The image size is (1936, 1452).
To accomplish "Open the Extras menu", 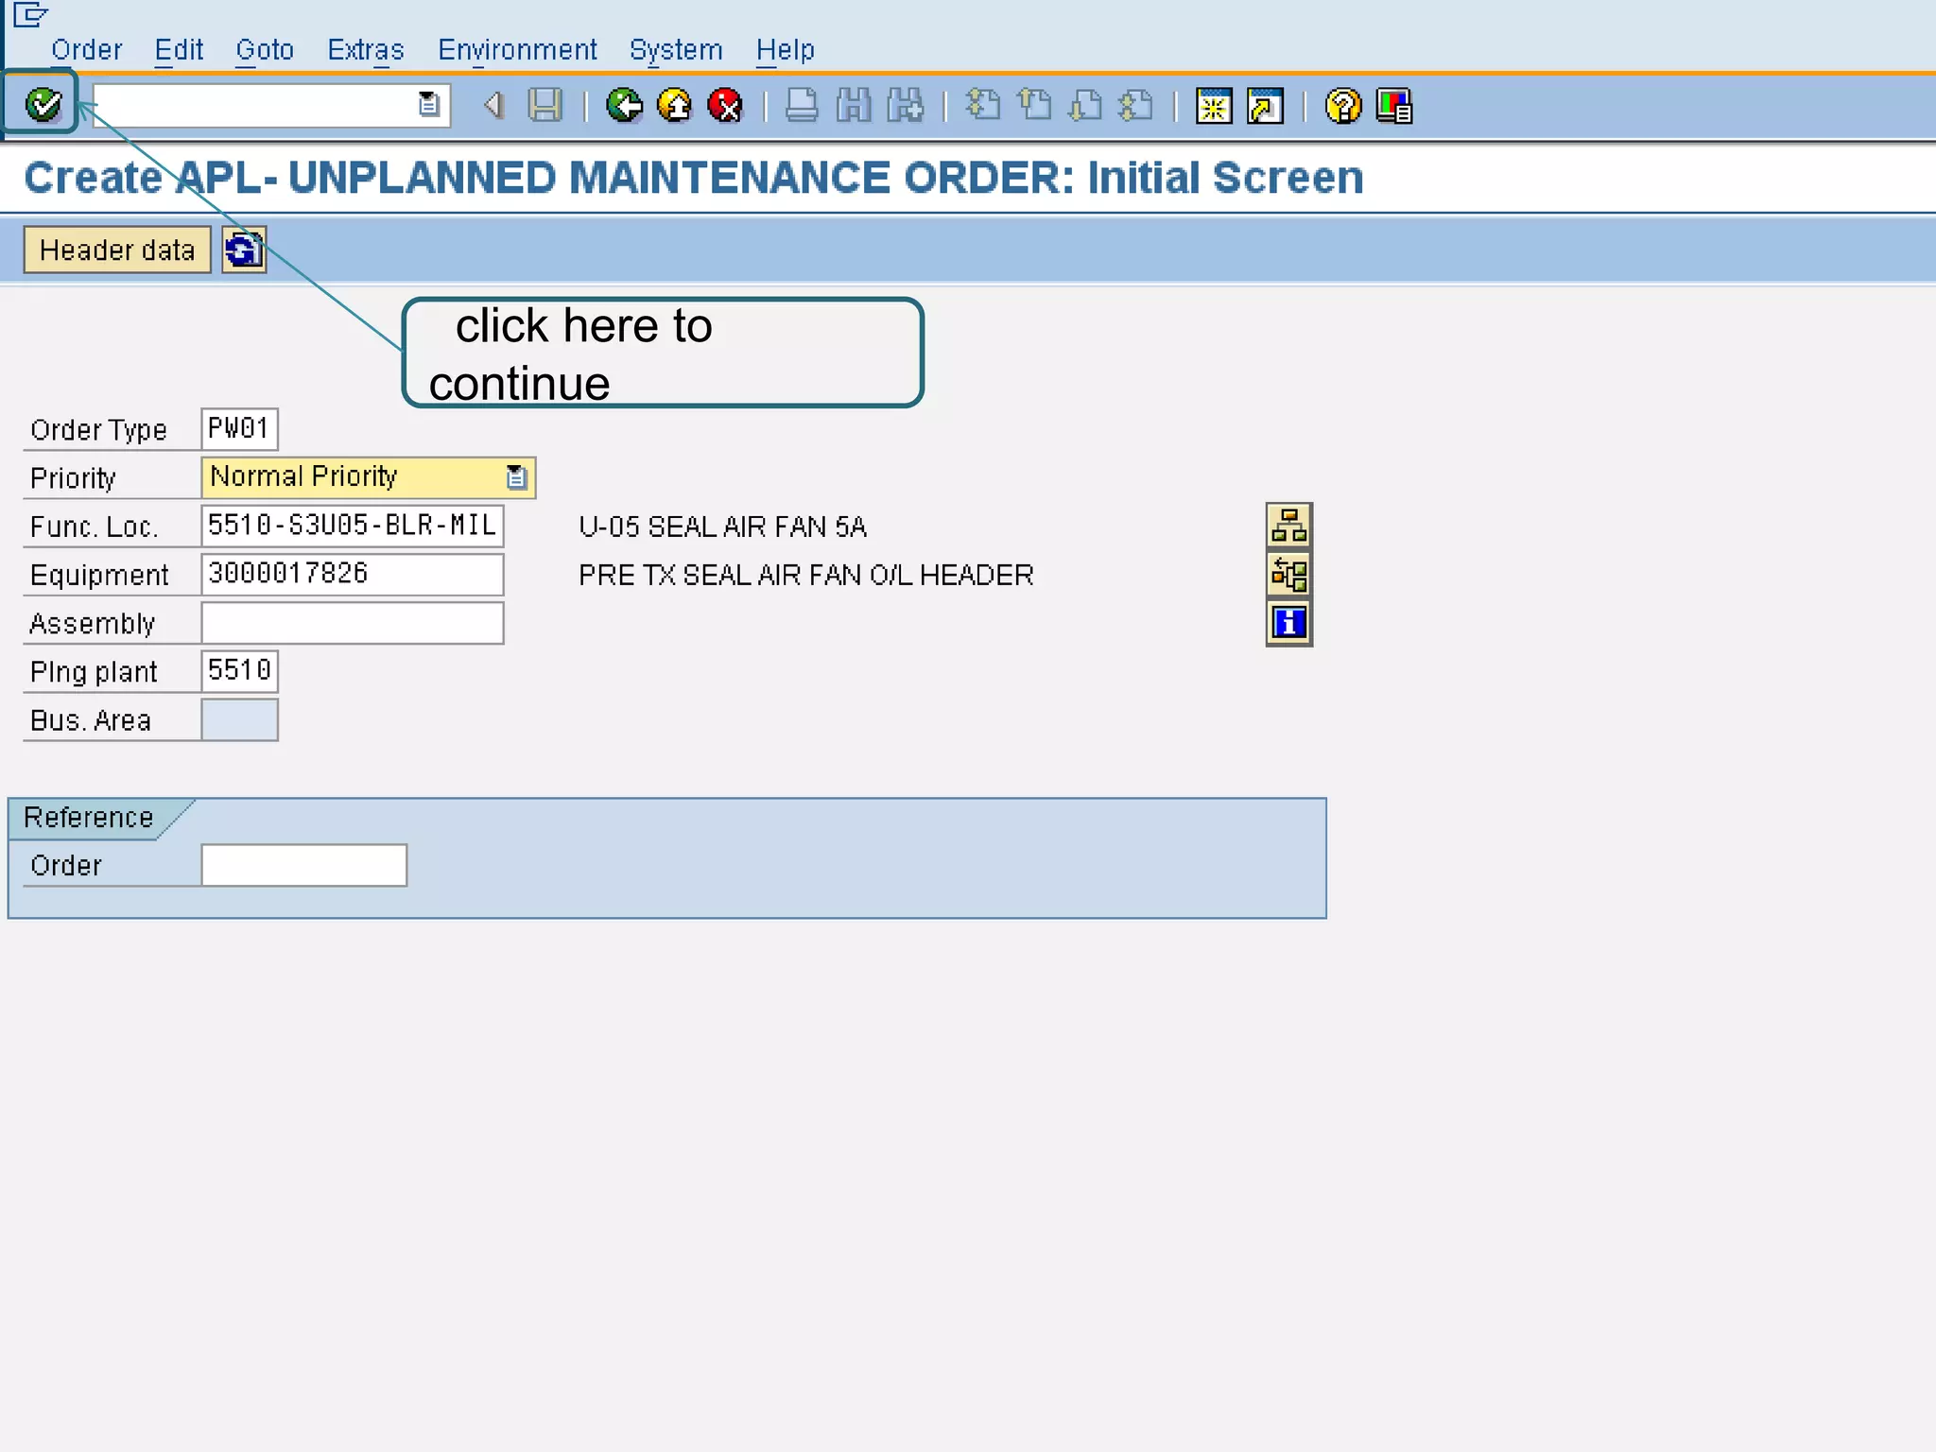I will 366,49.
